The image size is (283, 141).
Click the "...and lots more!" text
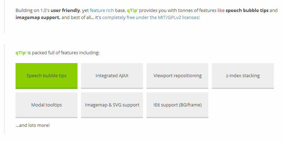(33, 125)
